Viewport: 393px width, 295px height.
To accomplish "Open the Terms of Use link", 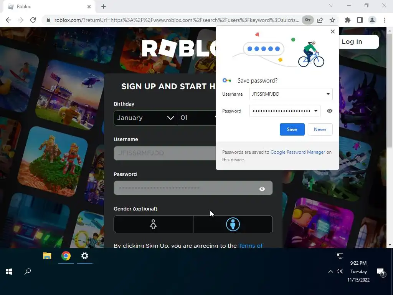I will (250, 246).
